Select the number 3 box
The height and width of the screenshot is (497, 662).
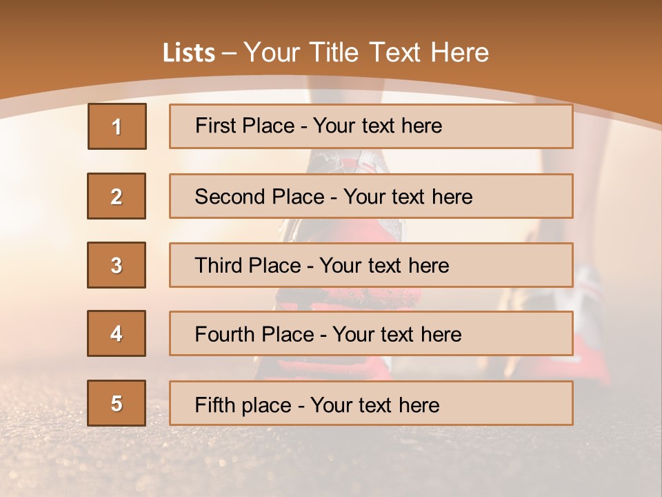(117, 265)
